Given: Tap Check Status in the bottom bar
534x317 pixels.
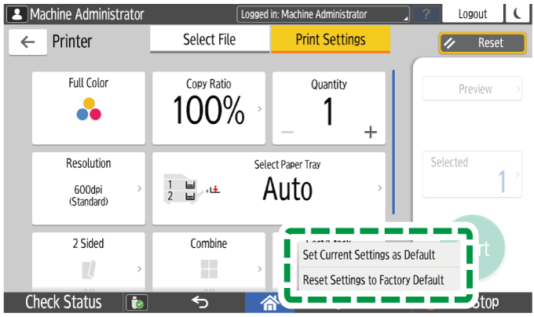Looking at the screenshot, I should click(x=63, y=303).
